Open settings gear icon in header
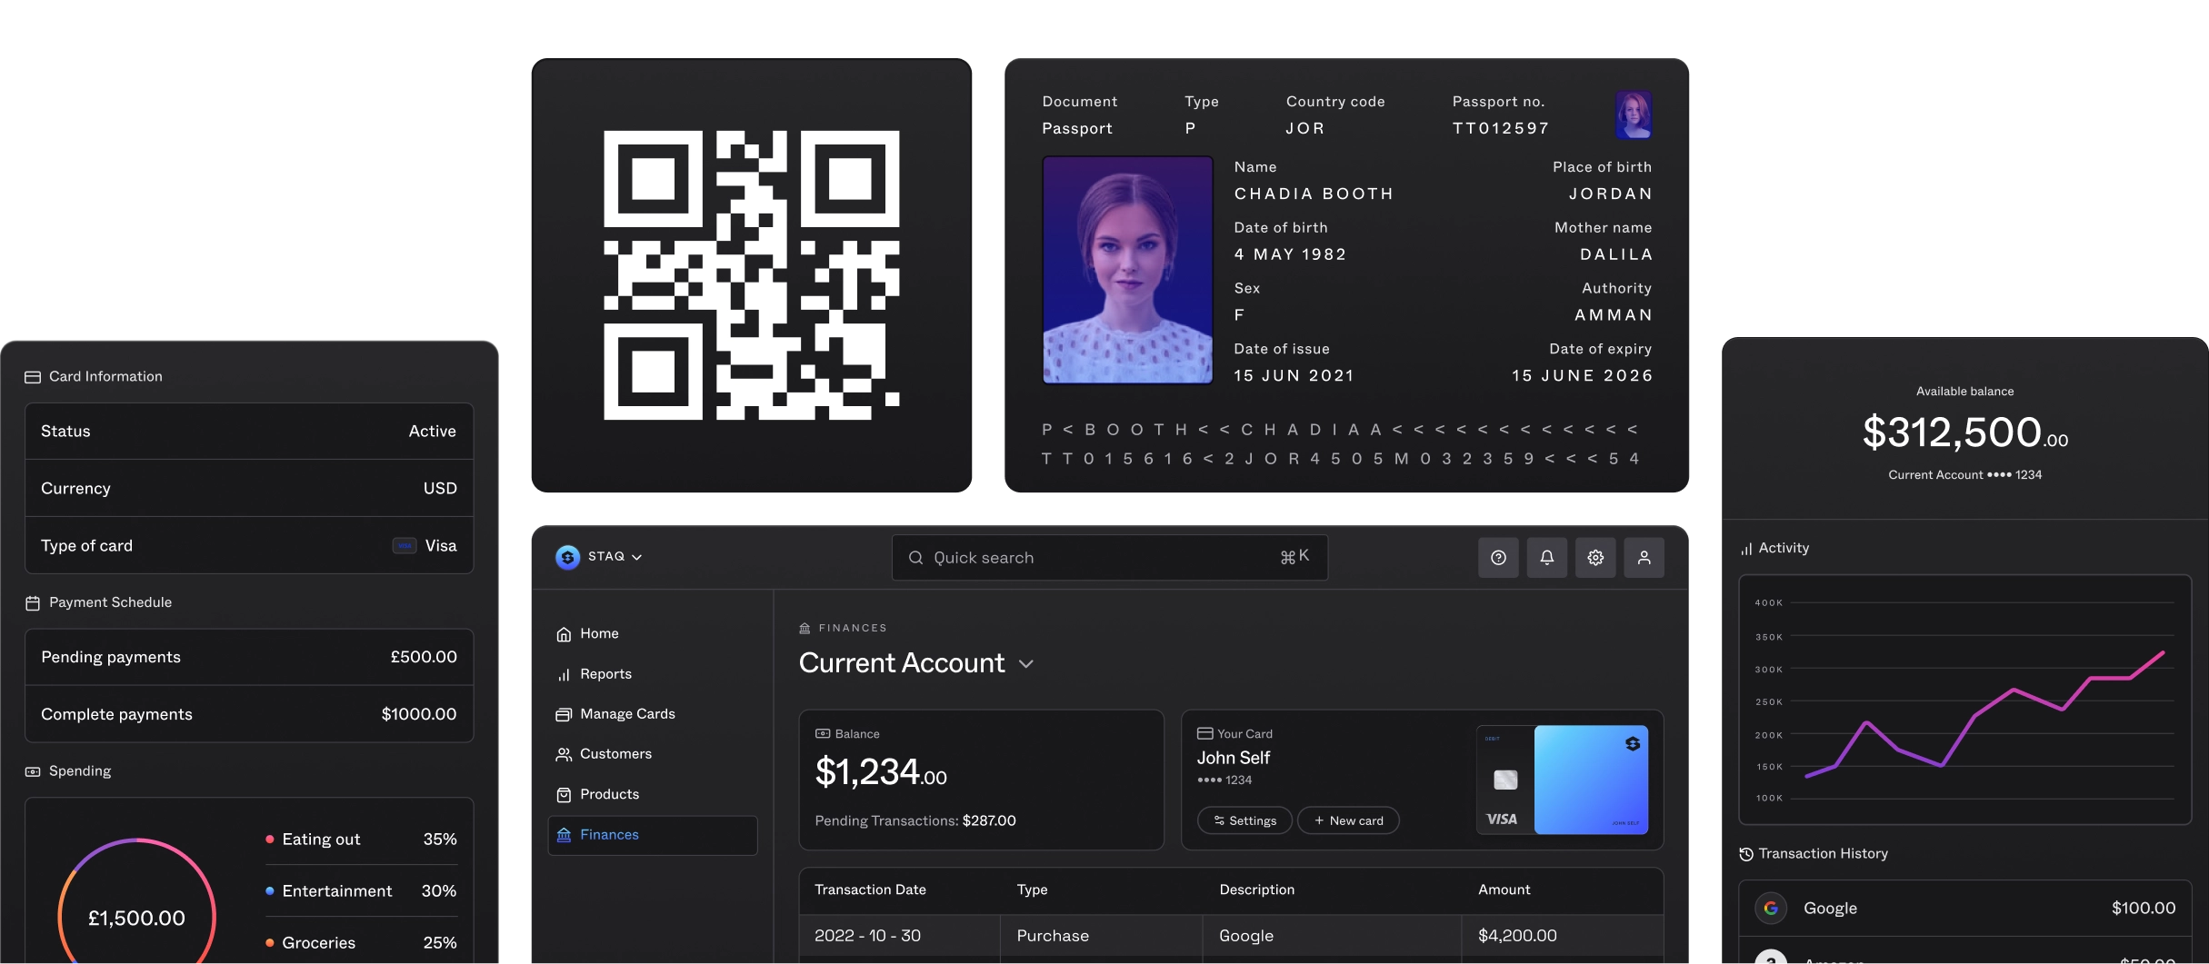This screenshot has height=964, width=2209. tap(1595, 558)
